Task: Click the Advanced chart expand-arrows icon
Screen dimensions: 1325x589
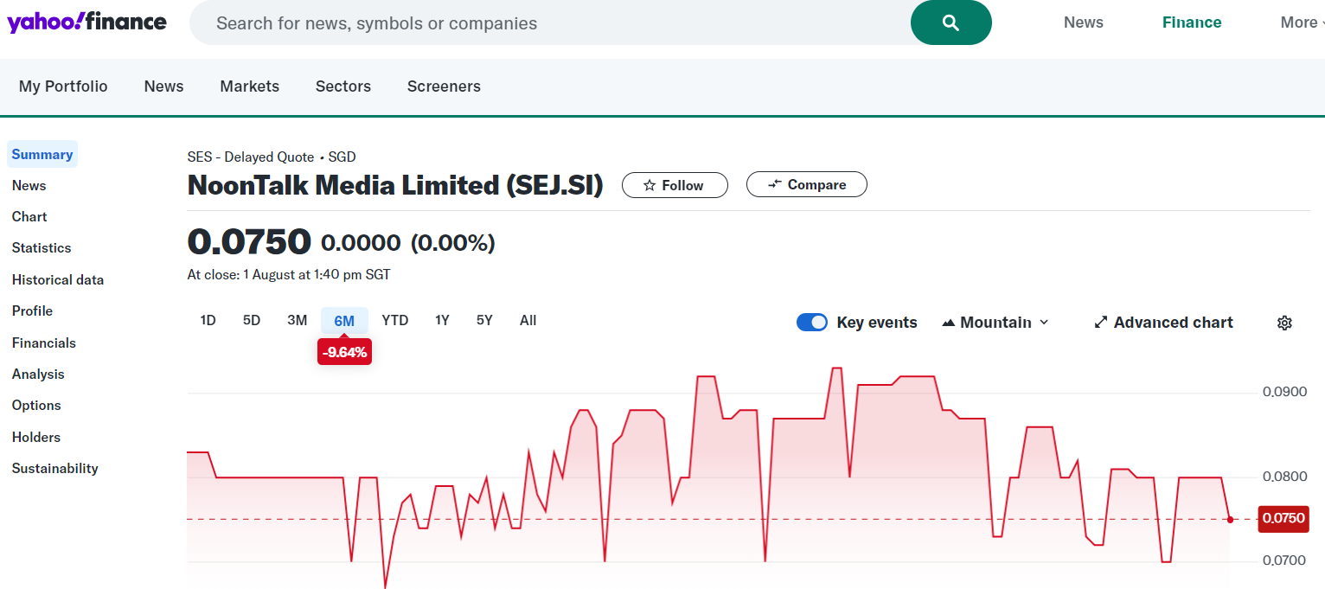Action: [x=1101, y=323]
